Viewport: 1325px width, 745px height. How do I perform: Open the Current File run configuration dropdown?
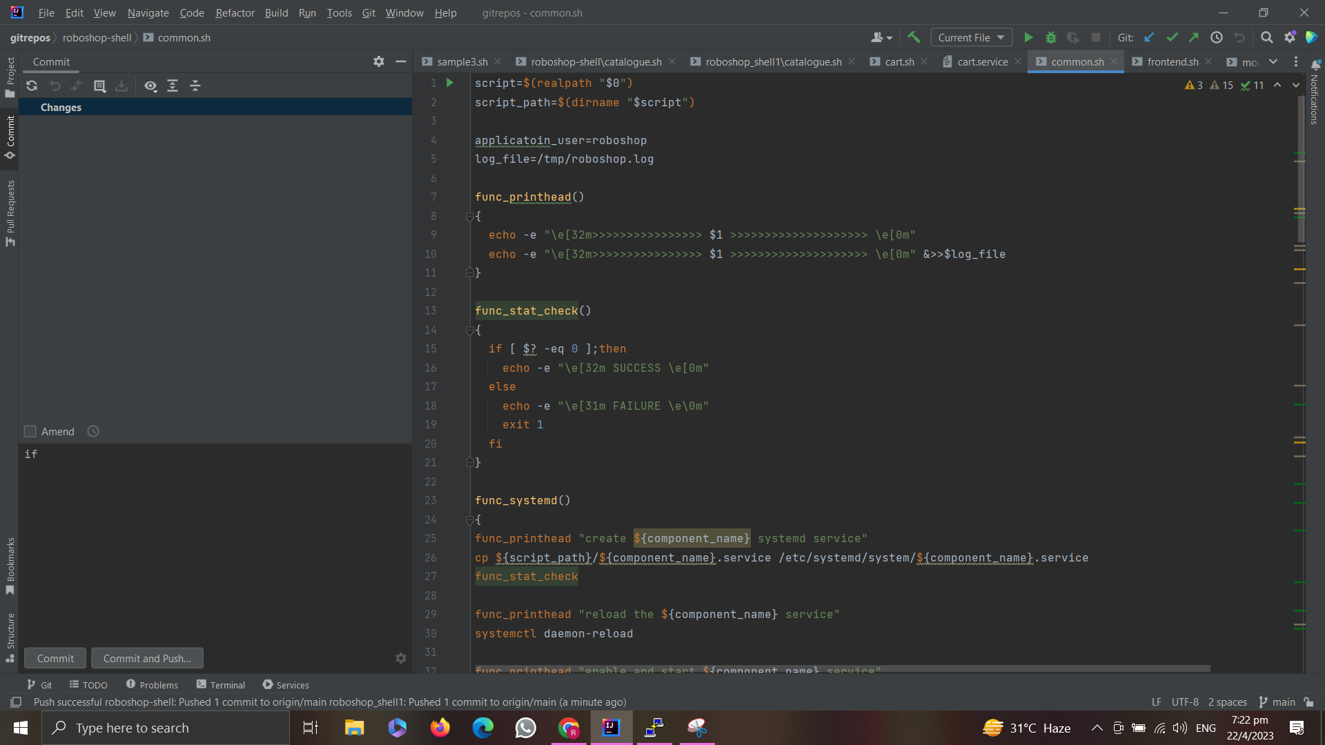pyautogui.click(x=971, y=37)
